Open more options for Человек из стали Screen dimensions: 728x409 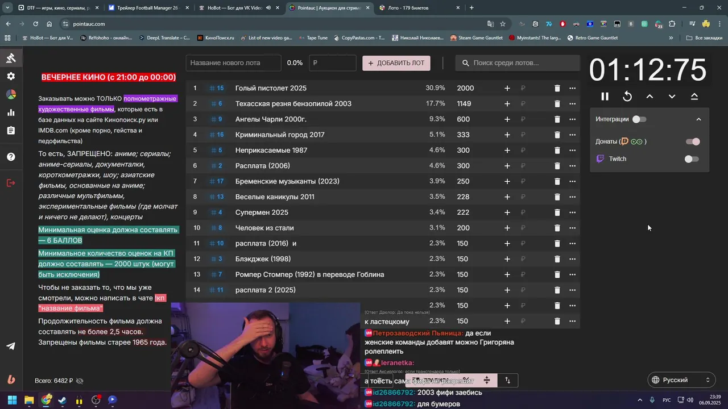click(x=572, y=228)
